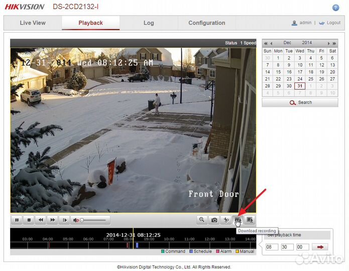349x271 pixels.
Task: Step forward one frame
Action: (65, 220)
